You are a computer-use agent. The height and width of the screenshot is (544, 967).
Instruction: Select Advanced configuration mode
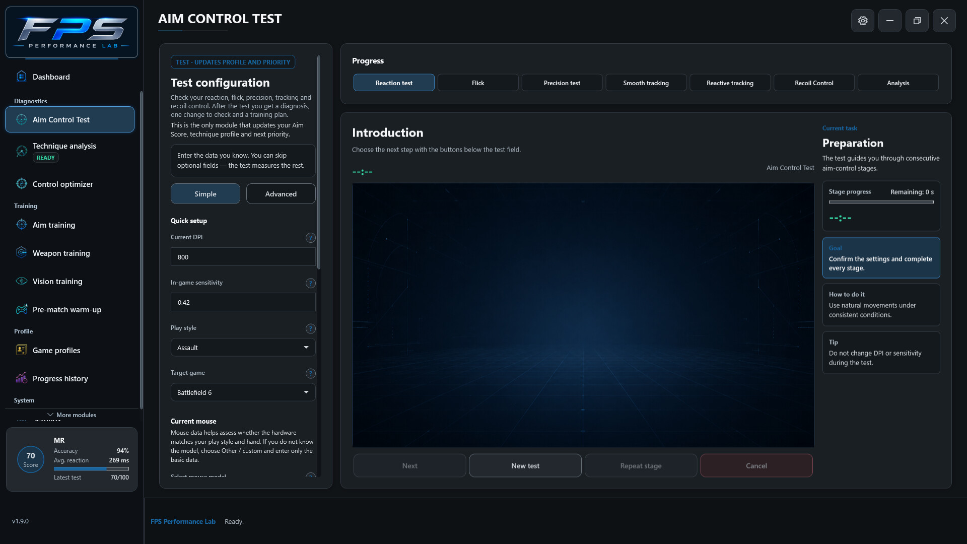281,194
